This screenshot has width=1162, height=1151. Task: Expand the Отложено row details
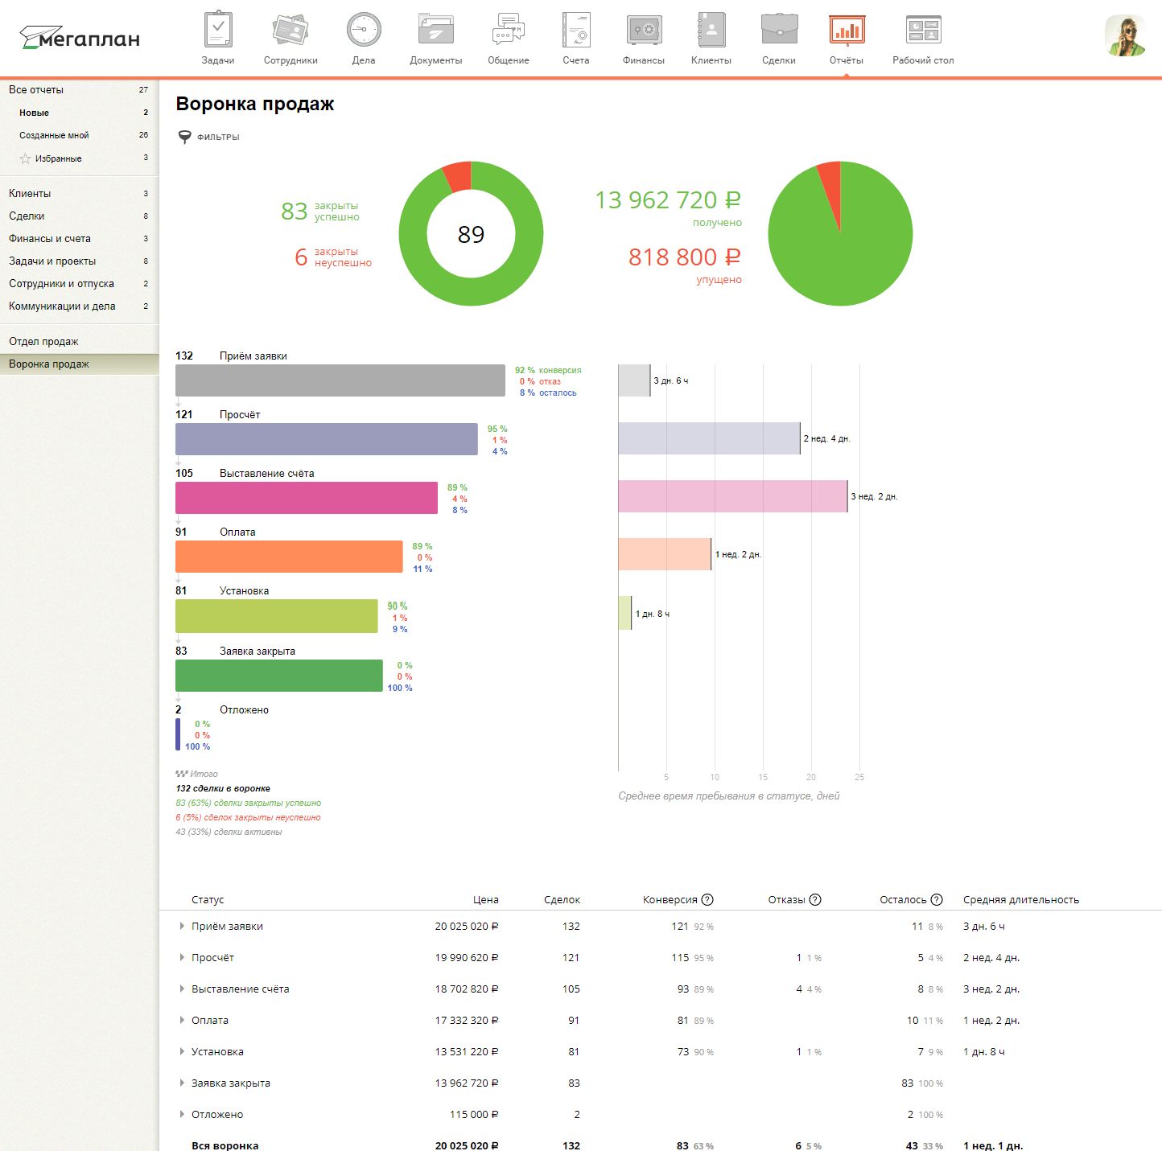tap(181, 1114)
